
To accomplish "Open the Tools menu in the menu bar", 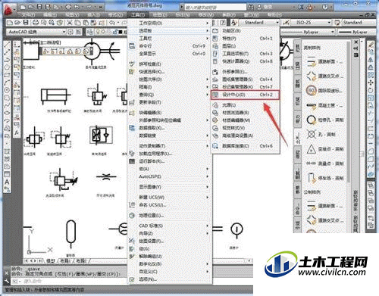I will (x=138, y=15).
